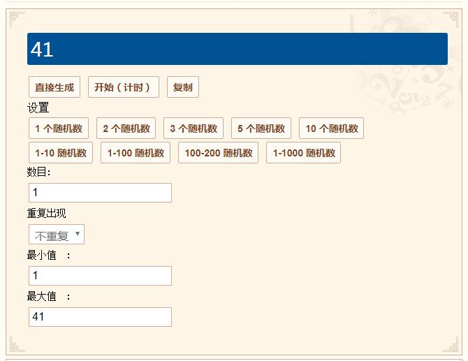
Task: Open the 不重复 repeat dropdown
Action: pos(57,235)
